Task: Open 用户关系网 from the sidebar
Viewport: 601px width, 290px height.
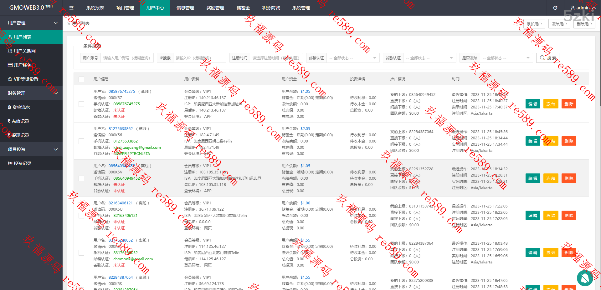Action: [x=24, y=51]
